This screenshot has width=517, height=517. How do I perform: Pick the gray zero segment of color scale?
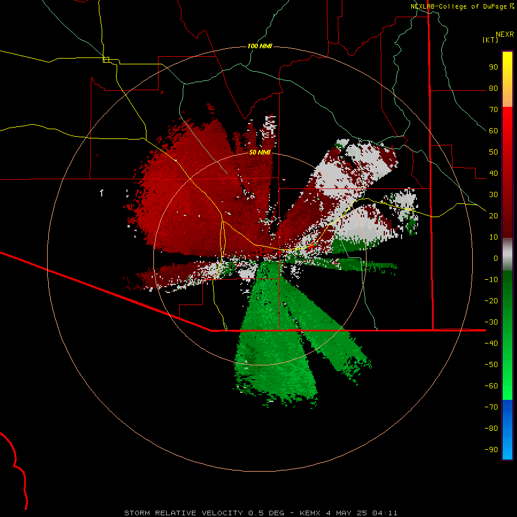507,254
